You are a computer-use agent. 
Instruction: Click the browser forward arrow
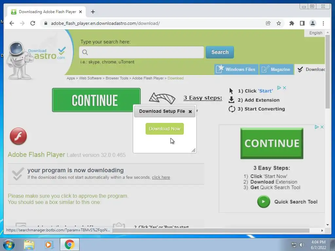22,23
